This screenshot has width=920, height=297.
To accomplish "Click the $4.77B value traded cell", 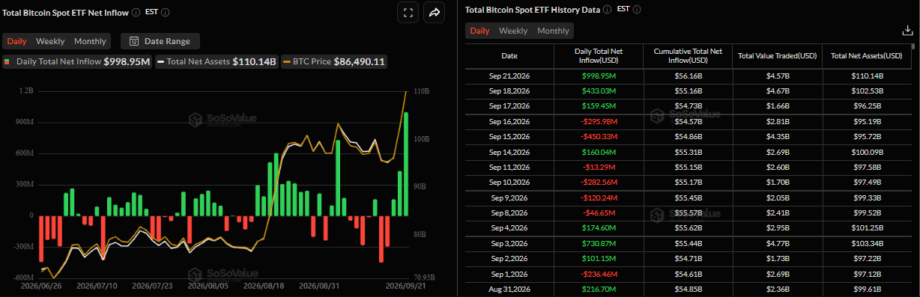I will 778,243.
